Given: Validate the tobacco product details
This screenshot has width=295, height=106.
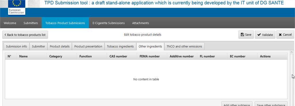Looking at the screenshot, I should 265,35.
